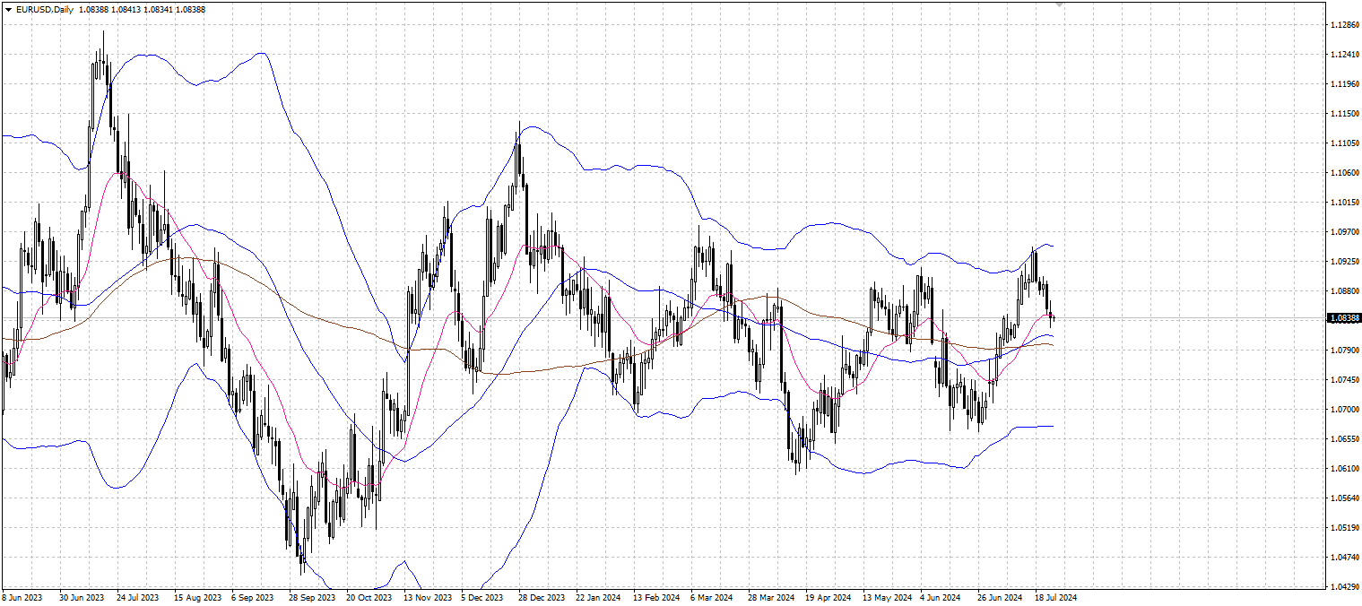Click the open price value 1.08388 in header
Screen dimensions: 1362x606
click(93, 9)
